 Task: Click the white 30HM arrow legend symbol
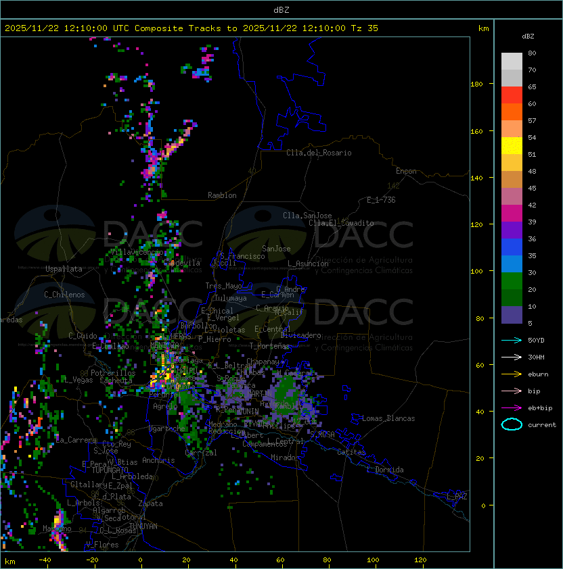pos(512,357)
